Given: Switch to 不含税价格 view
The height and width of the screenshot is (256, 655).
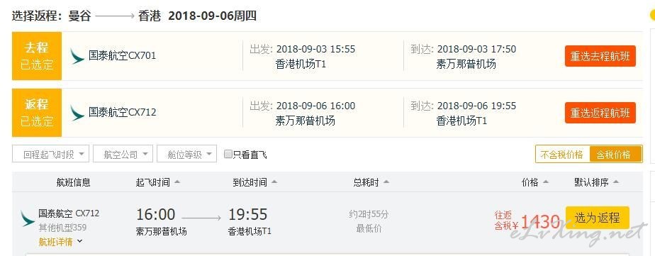Looking at the screenshot, I should [562, 155].
